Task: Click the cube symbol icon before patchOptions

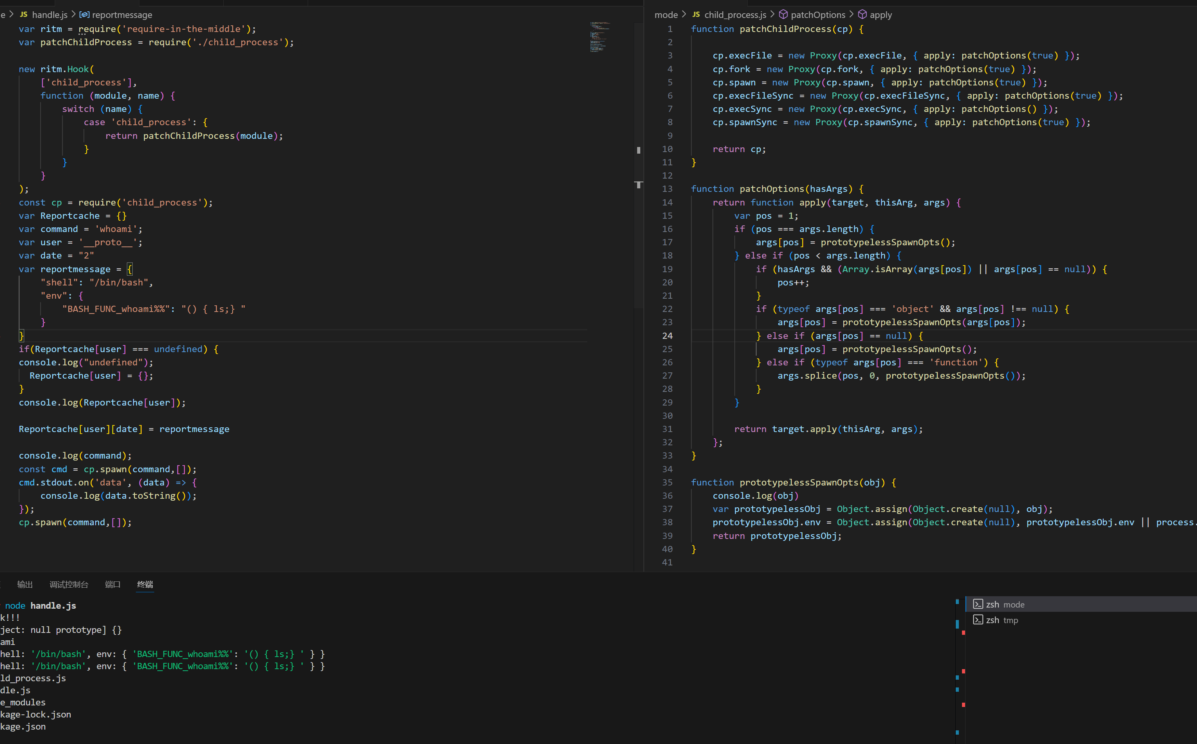Action: 783,15
